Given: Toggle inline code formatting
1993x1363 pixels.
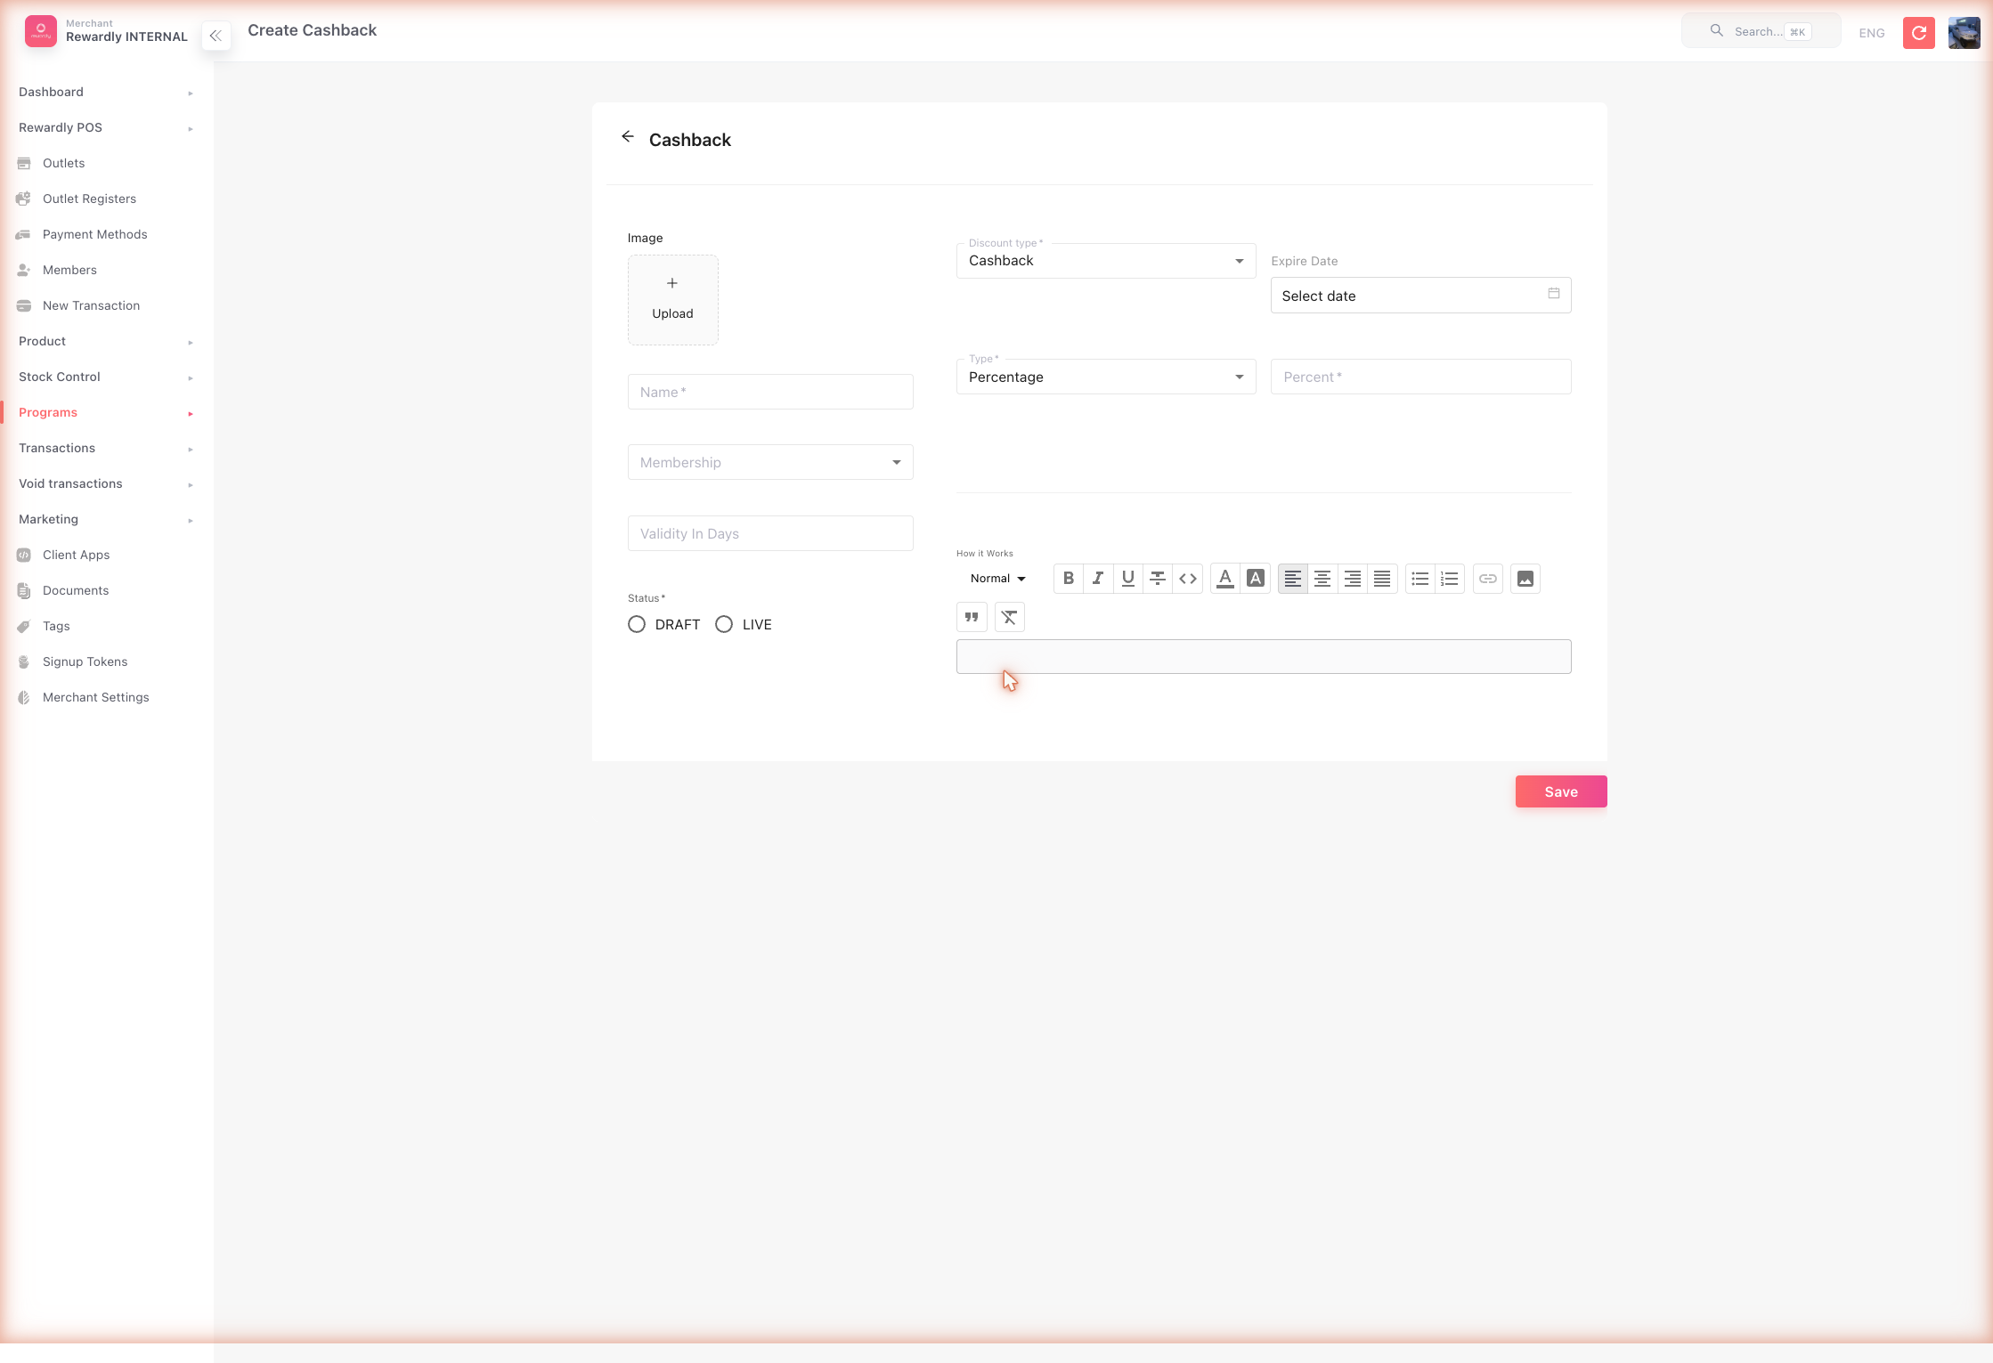Looking at the screenshot, I should pyautogui.click(x=1188, y=579).
